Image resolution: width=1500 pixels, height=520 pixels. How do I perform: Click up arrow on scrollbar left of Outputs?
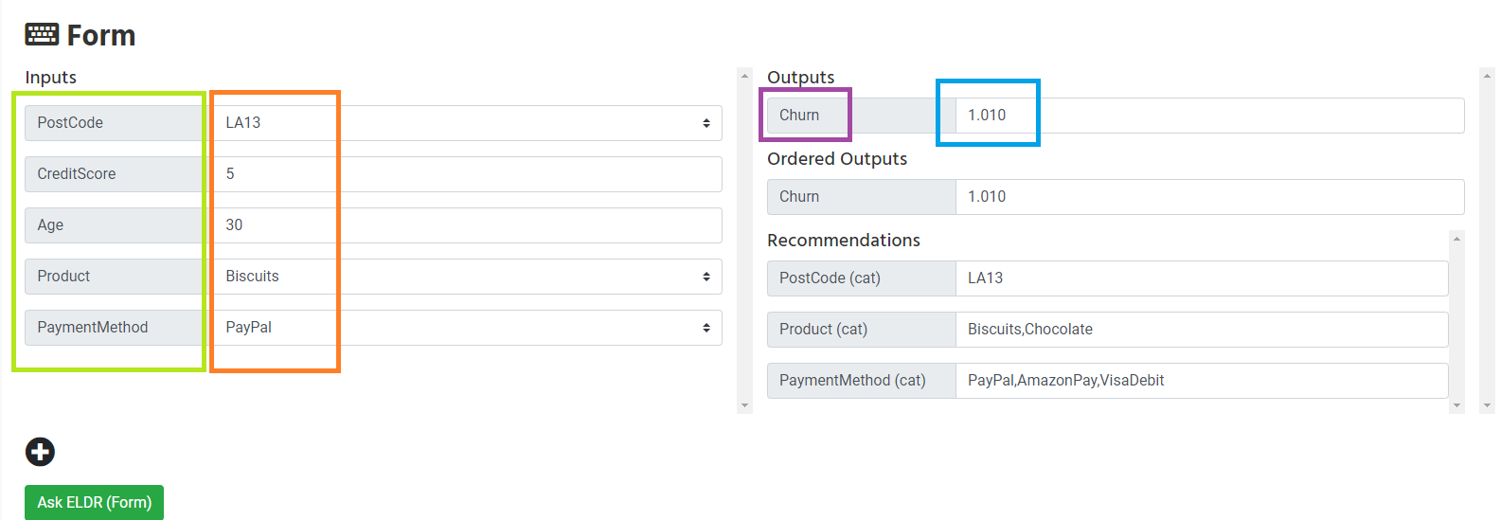coord(744,75)
